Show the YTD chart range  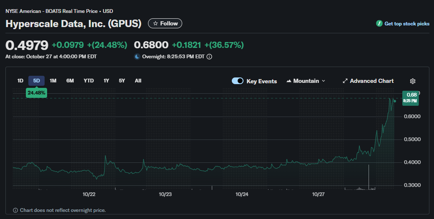tap(88, 81)
